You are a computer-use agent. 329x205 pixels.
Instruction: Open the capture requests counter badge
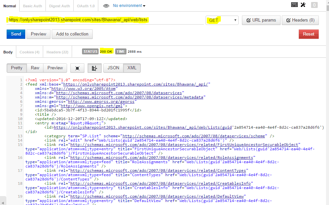[x=314, y=5]
